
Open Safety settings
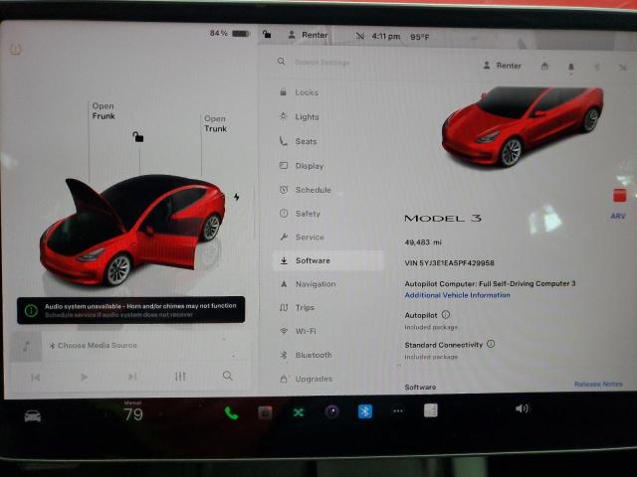(x=300, y=214)
